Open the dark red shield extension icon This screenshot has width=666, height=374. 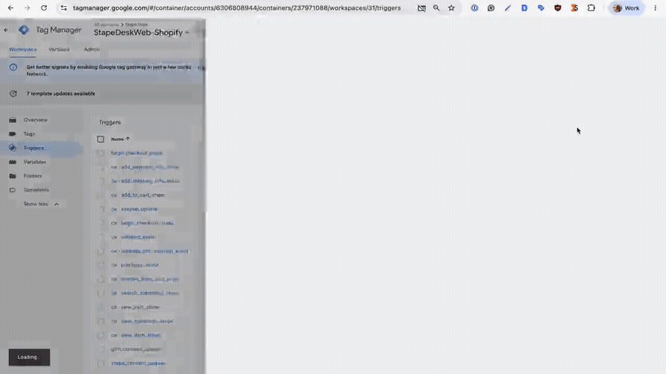557,8
